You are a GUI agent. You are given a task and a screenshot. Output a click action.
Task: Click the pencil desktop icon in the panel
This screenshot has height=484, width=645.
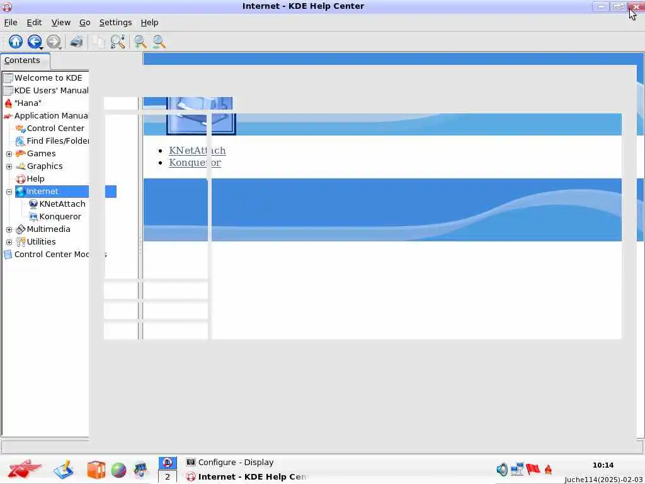click(64, 470)
